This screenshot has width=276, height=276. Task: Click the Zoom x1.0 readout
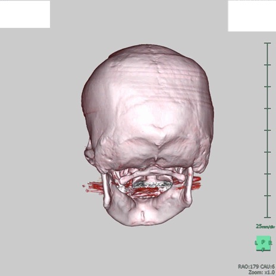261,272
